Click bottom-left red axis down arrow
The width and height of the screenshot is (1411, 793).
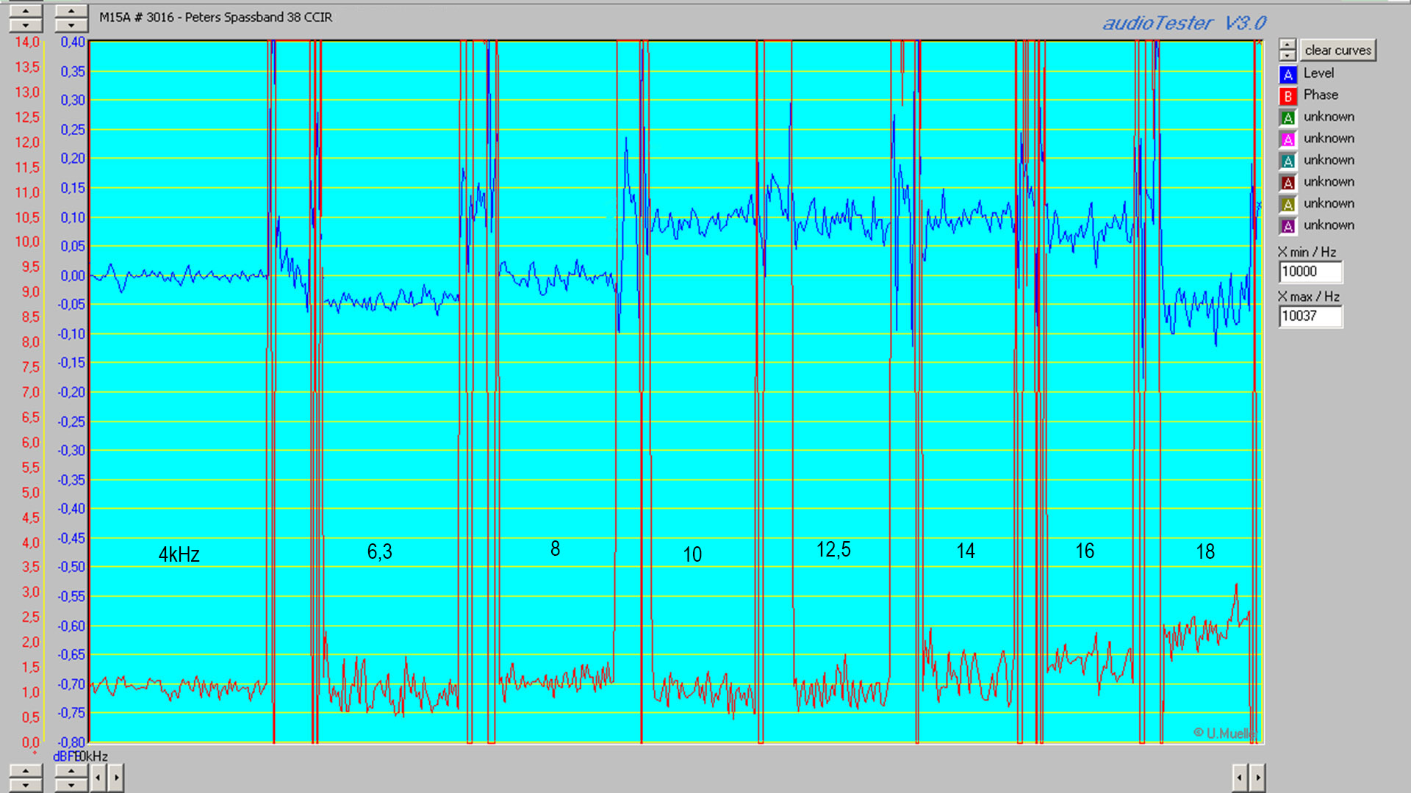pos(26,785)
